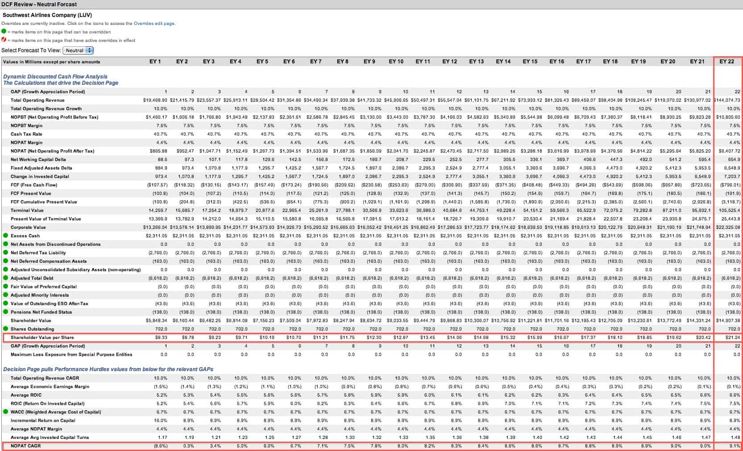Viewport: 743px width, 451px height.
Task: Click the Average ROIC row label
Action: point(27,395)
